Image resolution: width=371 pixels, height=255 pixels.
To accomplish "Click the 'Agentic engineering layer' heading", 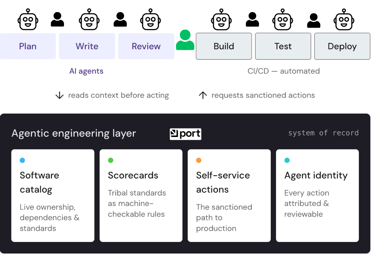I will point(73,133).
